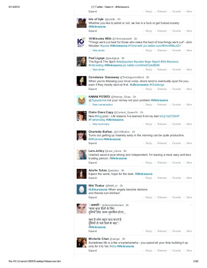Open the #Challenge hashtag link
The image size is (207, 268).
[x=157, y=85]
